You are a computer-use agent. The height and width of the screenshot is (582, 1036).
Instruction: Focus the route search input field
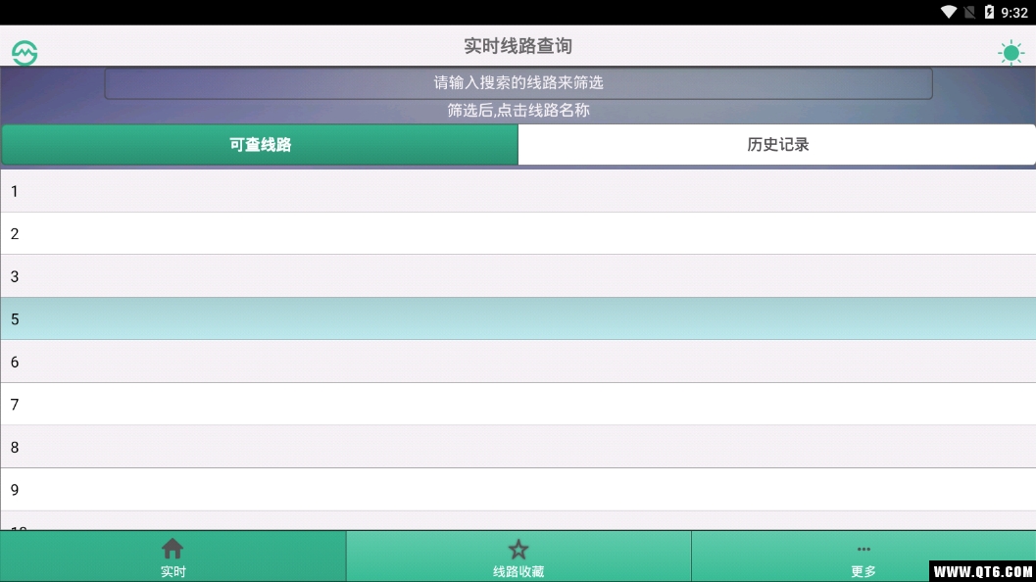[518, 83]
